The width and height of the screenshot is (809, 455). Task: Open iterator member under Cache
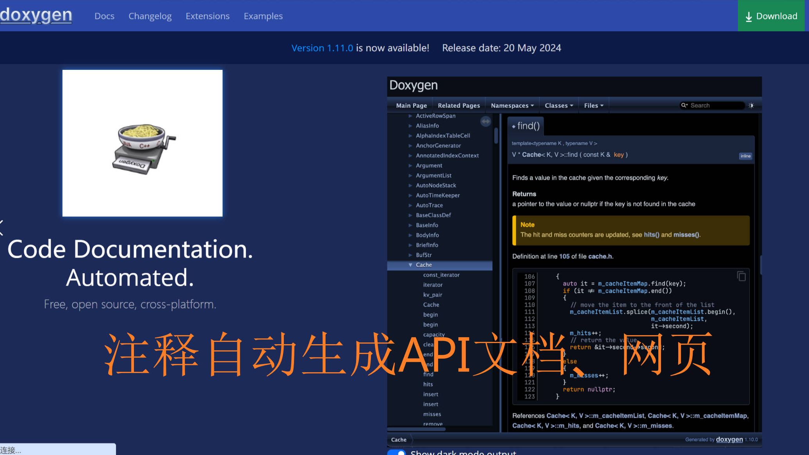pyautogui.click(x=433, y=285)
